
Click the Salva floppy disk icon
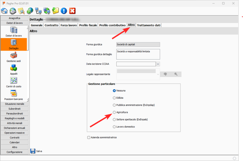33,151
